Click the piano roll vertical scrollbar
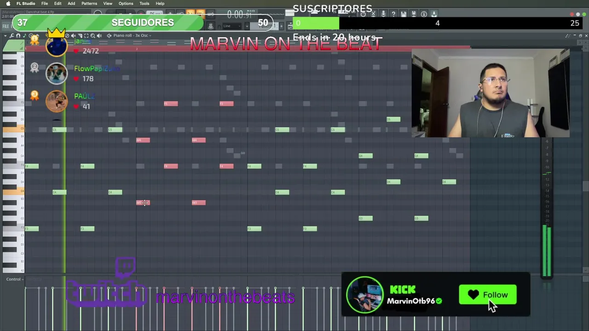 coord(585,186)
